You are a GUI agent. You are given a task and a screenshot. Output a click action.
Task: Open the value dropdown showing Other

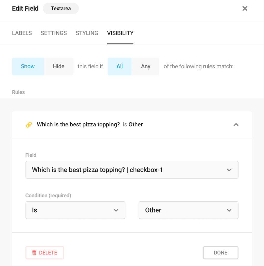point(188,210)
